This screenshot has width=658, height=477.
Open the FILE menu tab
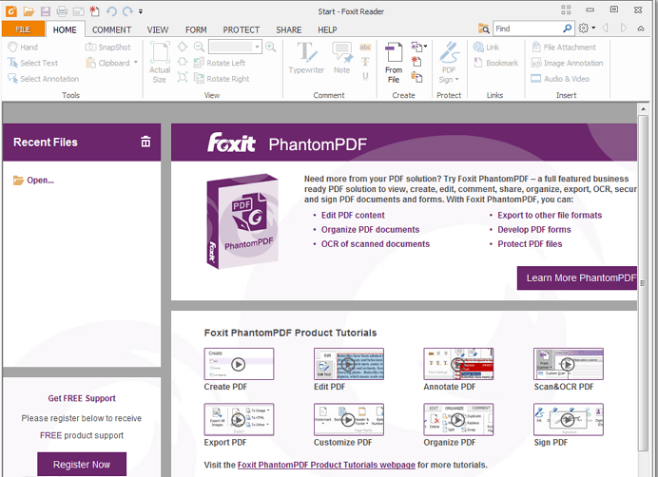click(x=23, y=29)
